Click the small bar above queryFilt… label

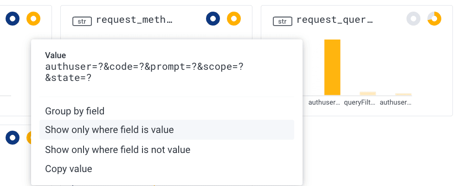[x=368, y=93]
